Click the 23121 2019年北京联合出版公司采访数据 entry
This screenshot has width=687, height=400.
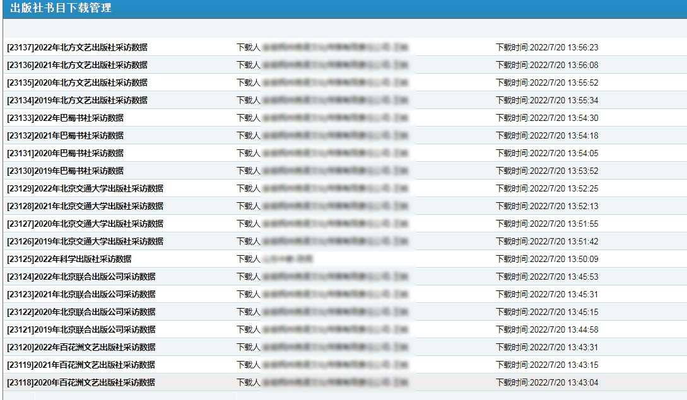[x=81, y=329]
